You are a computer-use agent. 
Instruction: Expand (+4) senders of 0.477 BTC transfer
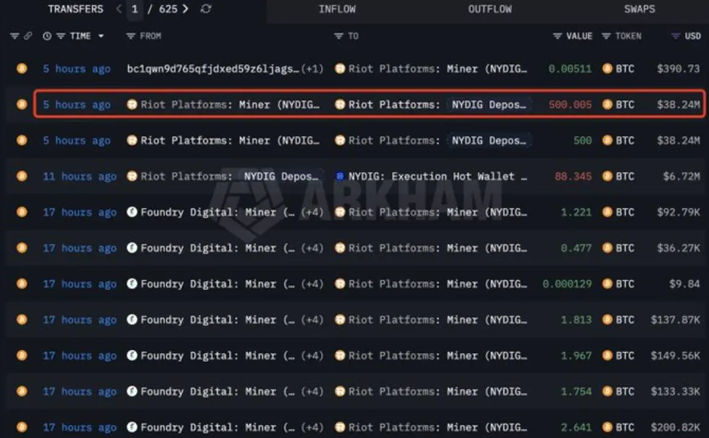[x=312, y=248]
